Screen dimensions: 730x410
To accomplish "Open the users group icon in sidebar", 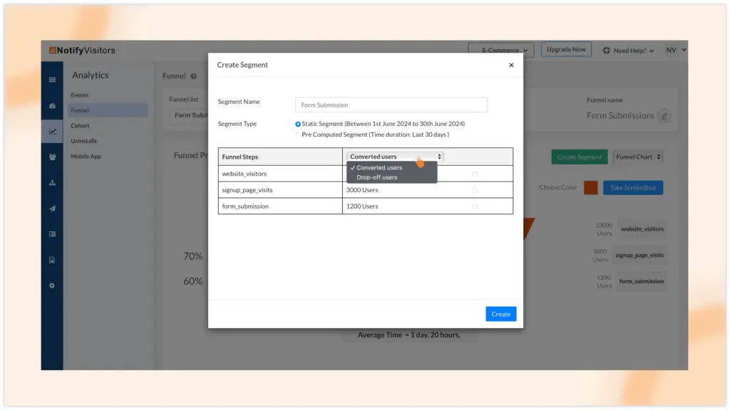I will 52,157.
